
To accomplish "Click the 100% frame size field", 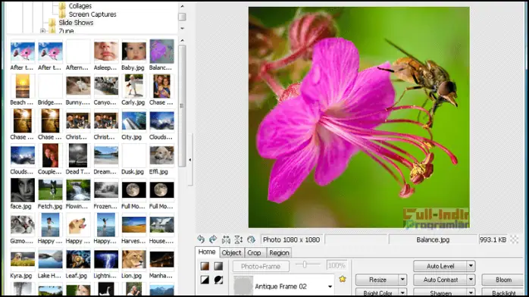I will point(336,266).
